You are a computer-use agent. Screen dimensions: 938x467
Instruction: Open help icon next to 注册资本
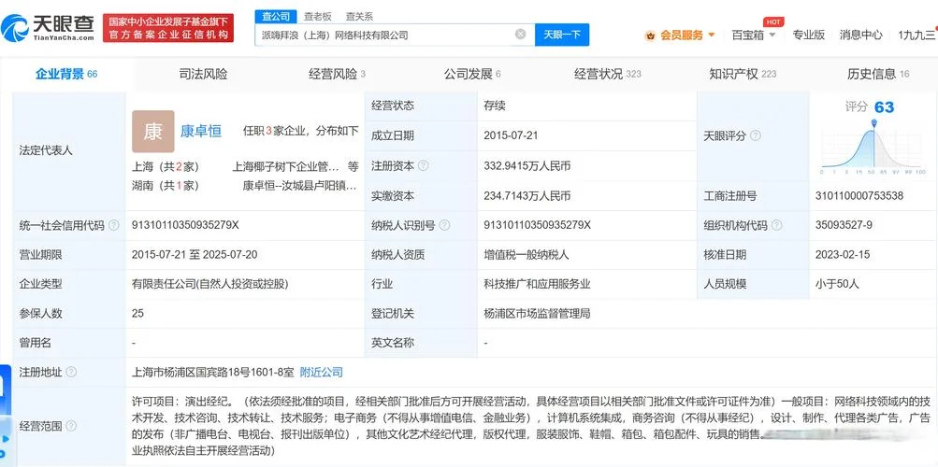(x=423, y=166)
